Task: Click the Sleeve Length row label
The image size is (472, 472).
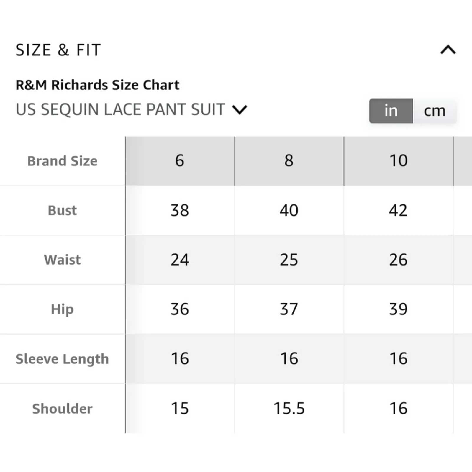Action: (62, 359)
